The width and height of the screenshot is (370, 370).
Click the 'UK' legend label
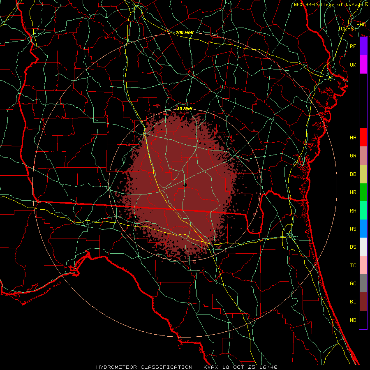tap(353, 65)
